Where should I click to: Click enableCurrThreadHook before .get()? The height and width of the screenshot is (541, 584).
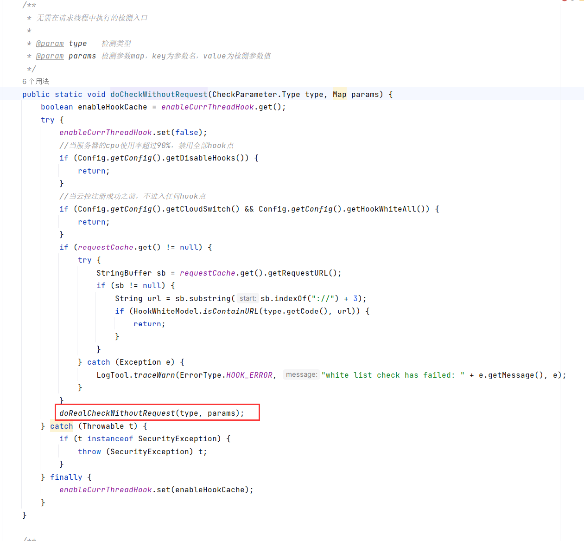point(207,107)
